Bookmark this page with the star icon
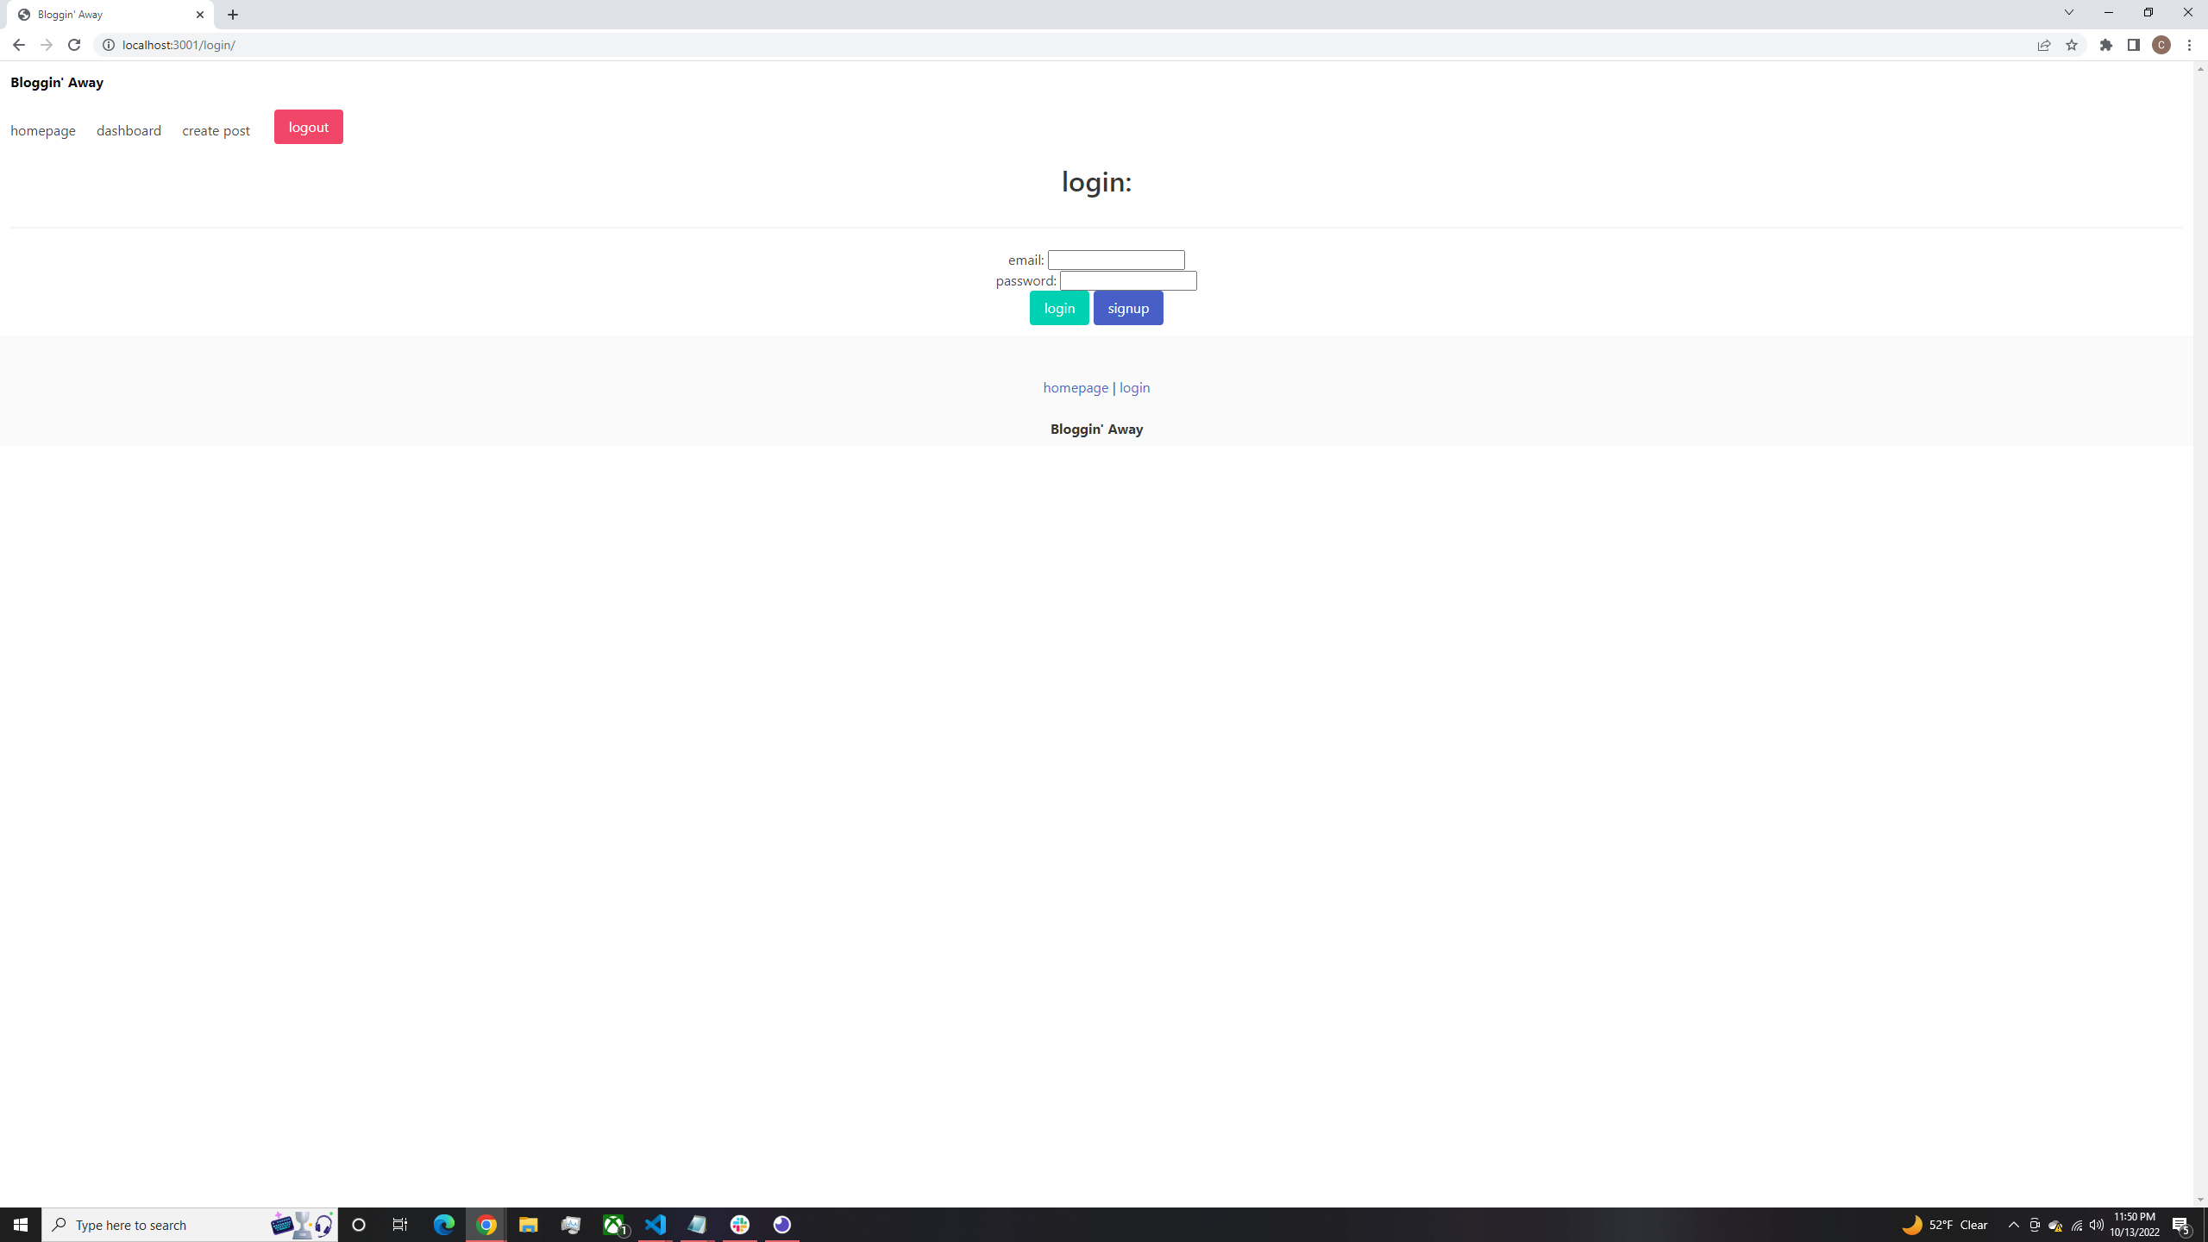Image resolution: width=2208 pixels, height=1242 pixels. tap(2072, 44)
